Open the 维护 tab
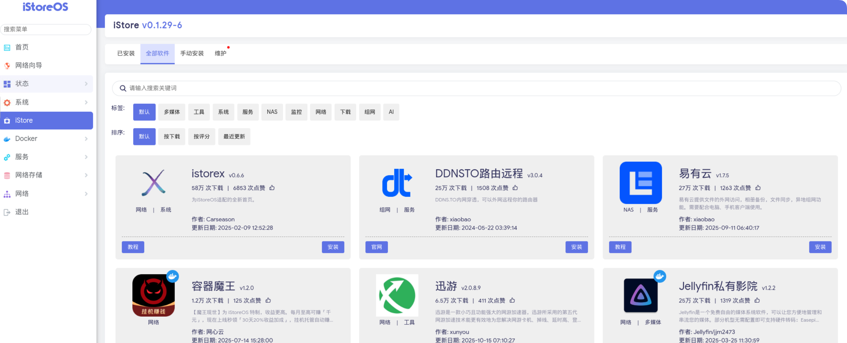The height and width of the screenshot is (343, 847). (220, 53)
